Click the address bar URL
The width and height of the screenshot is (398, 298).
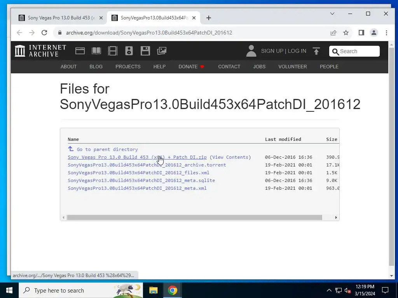click(149, 33)
